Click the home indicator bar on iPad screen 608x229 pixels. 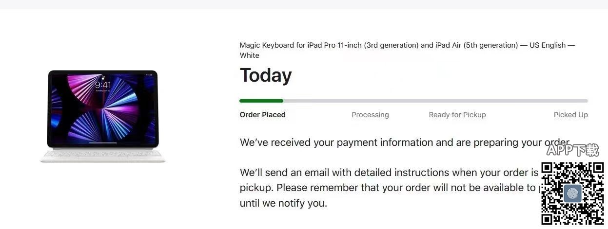[x=103, y=143]
